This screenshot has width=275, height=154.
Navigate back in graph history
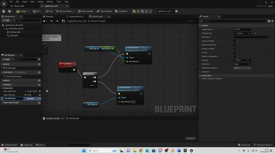pyautogui.click(x=52, y=21)
